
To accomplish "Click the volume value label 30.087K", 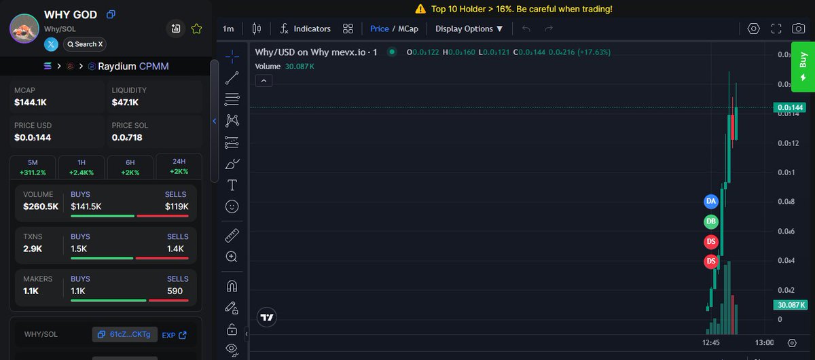I will (x=789, y=306).
